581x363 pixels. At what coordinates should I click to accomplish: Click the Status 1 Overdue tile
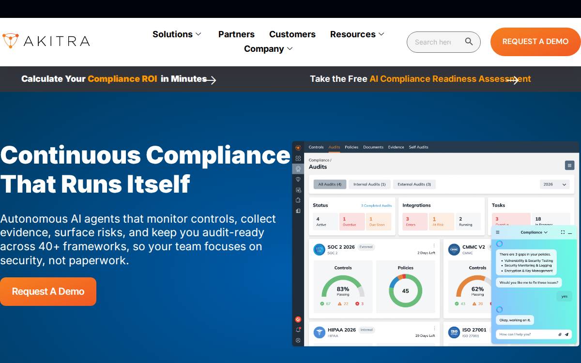tap(352, 222)
